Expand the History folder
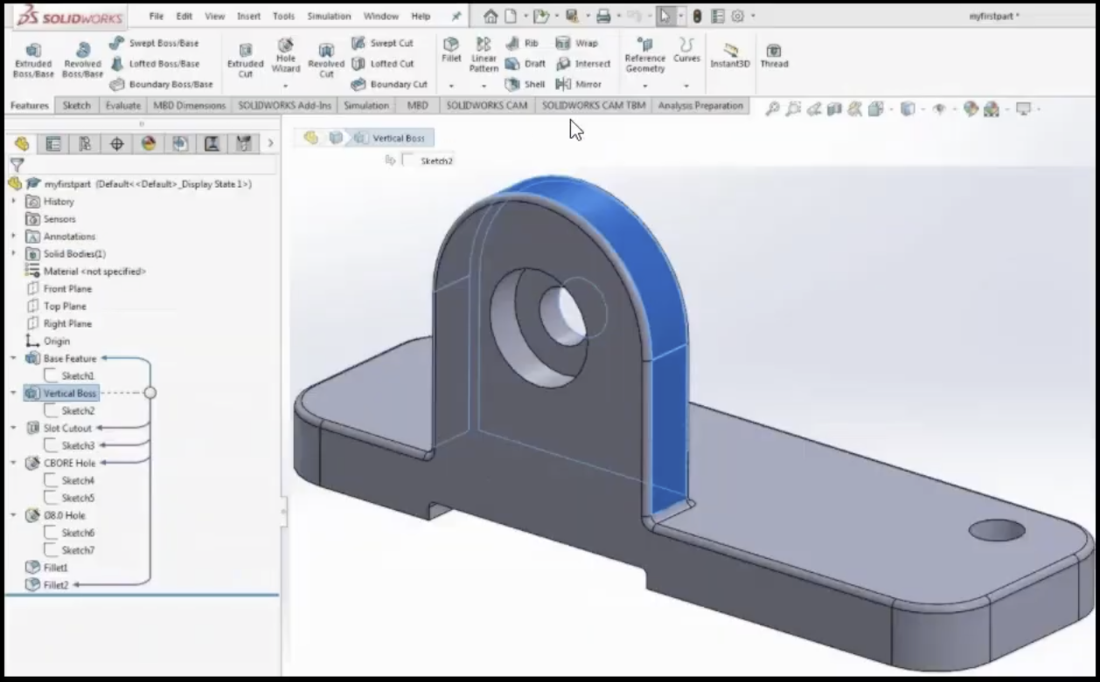Image resolution: width=1100 pixels, height=682 pixels. [13, 201]
